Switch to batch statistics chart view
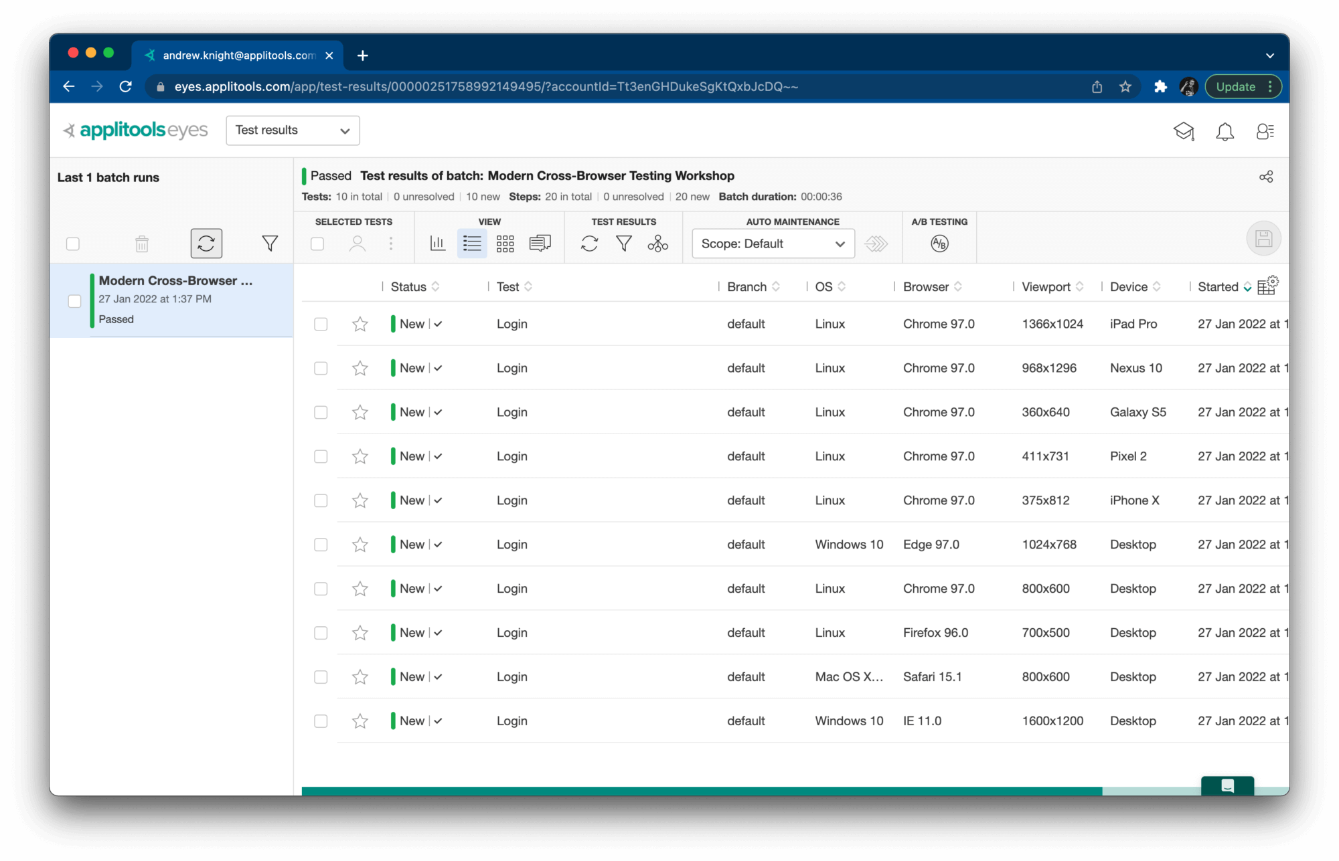This screenshot has height=861, width=1339. 439,244
